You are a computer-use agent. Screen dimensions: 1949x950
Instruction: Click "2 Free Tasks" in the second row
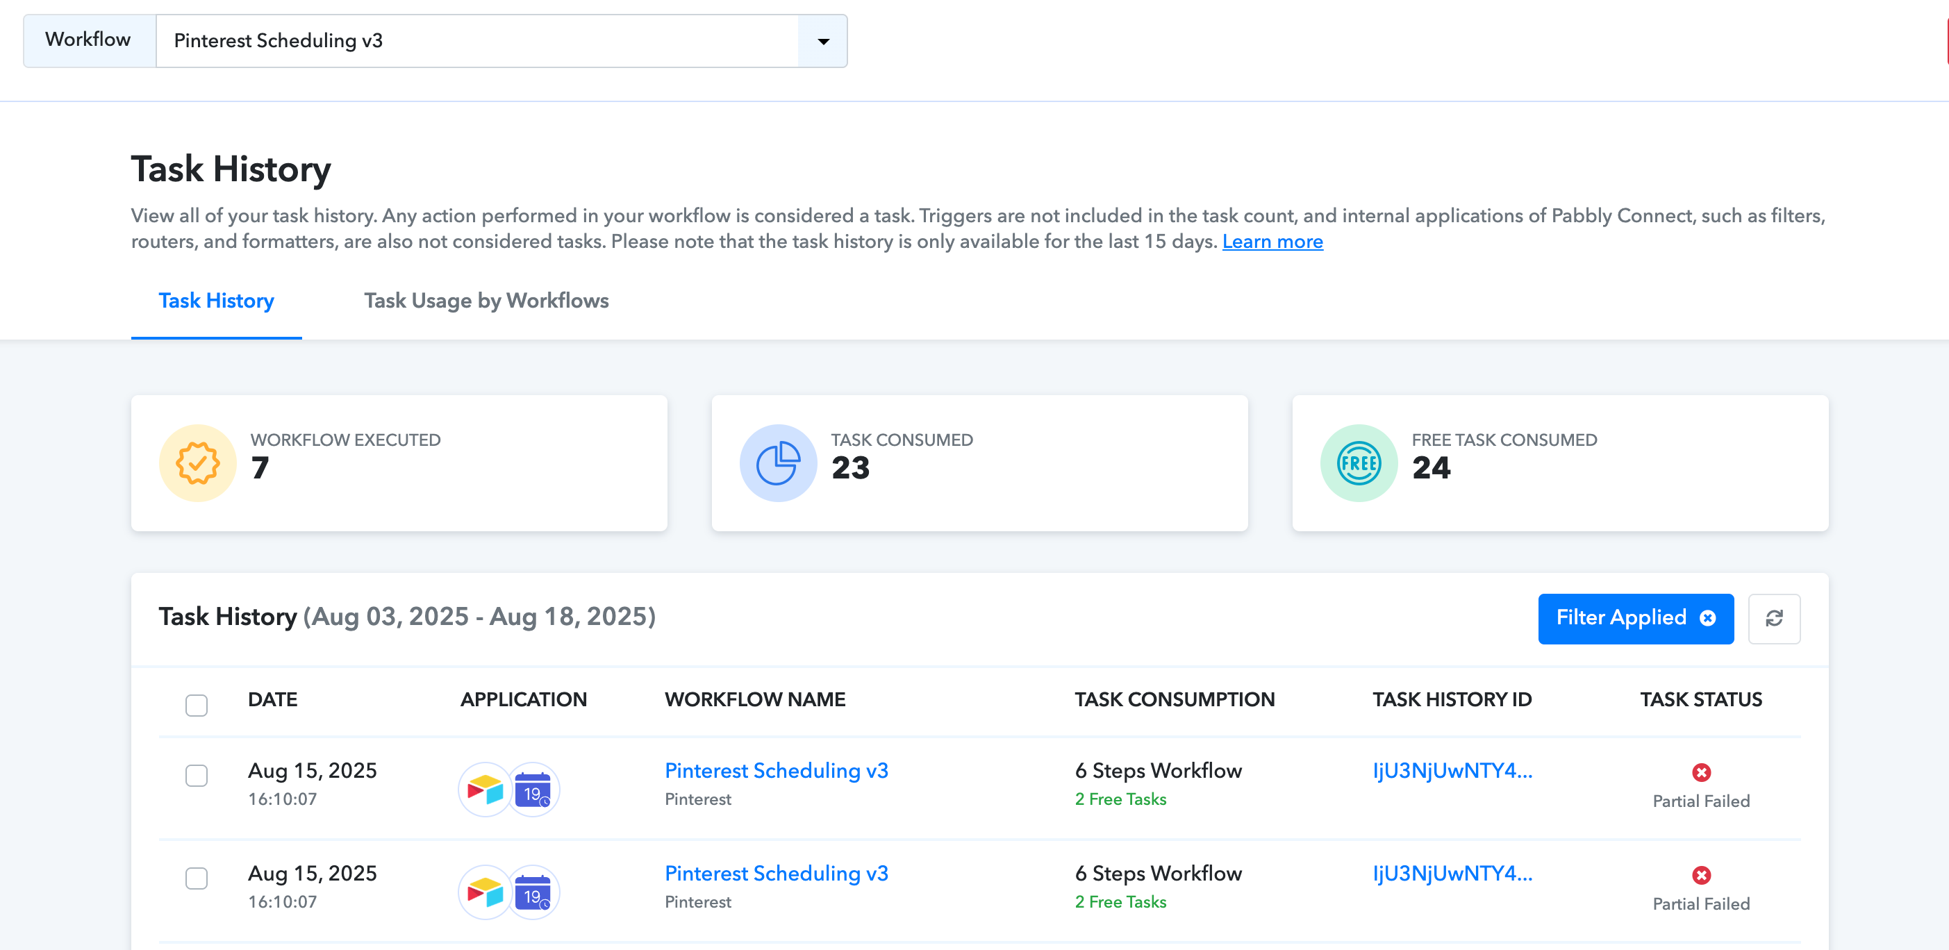point(1120,902)
